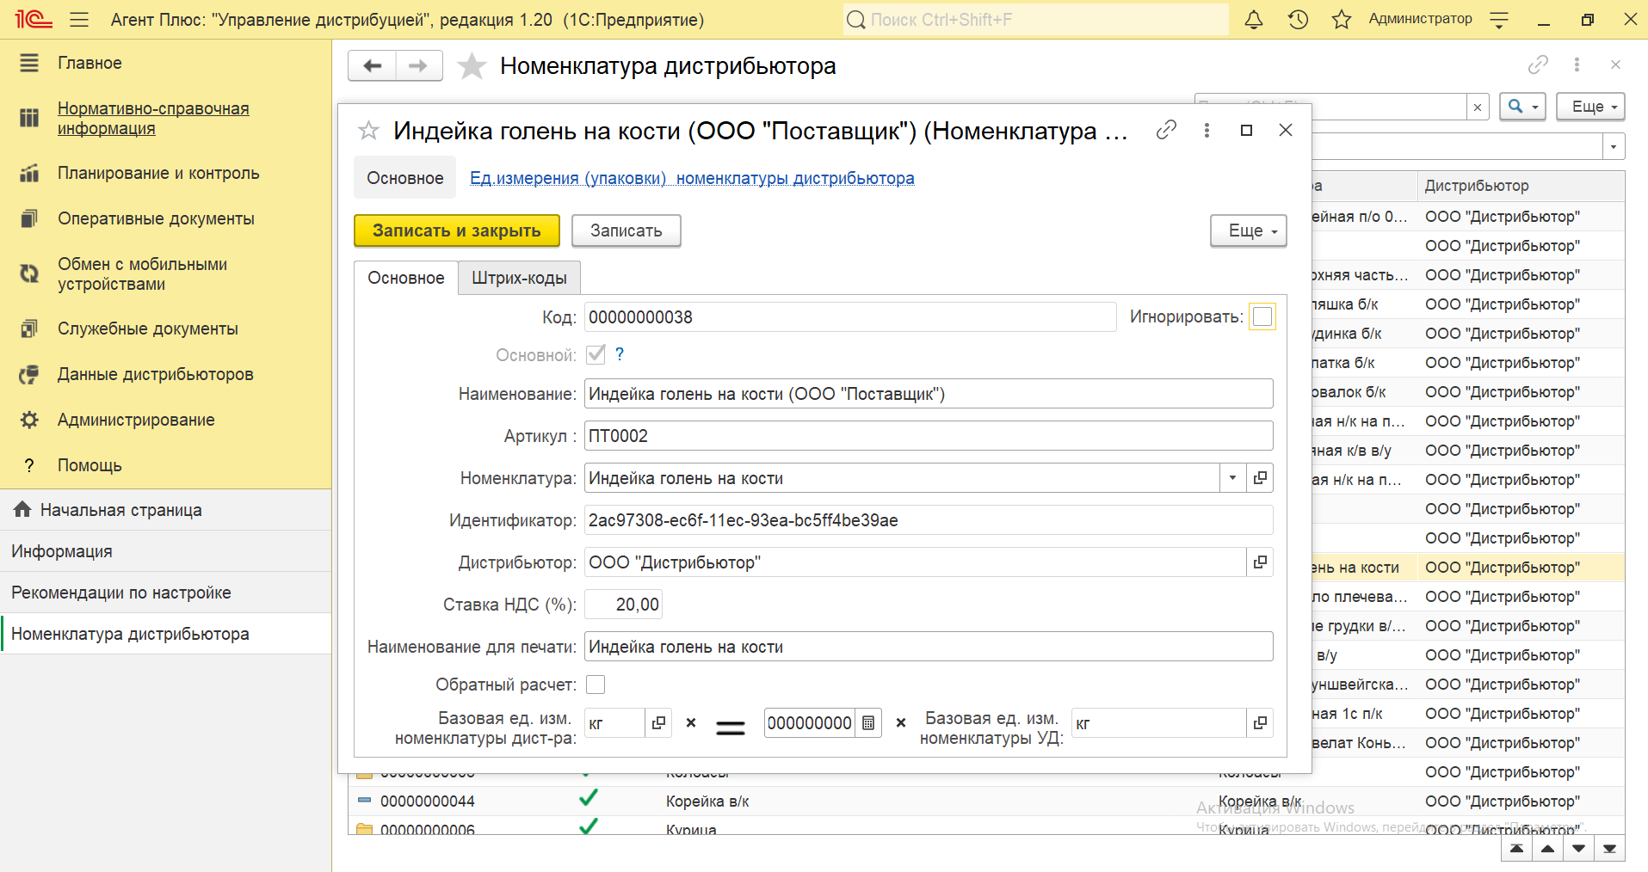
Task: Toggle the Игнорировать checkbox
Action: [x=1262, y=316]
